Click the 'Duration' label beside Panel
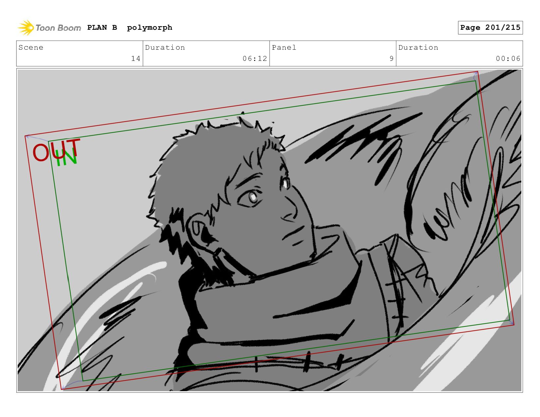The width and height of the screenshot is (540, 417). (x=418, y=47)
